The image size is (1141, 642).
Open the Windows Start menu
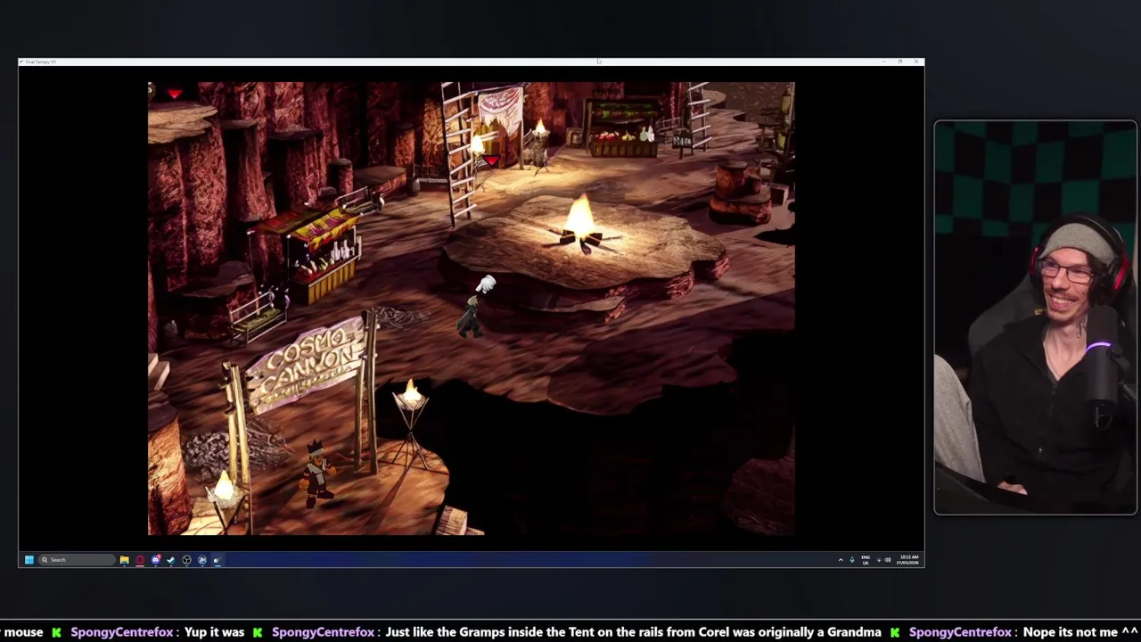click(29, 560)
